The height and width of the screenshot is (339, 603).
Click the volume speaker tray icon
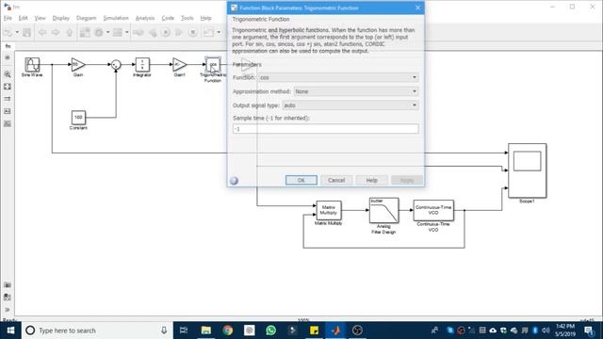(x=546, y=331)
